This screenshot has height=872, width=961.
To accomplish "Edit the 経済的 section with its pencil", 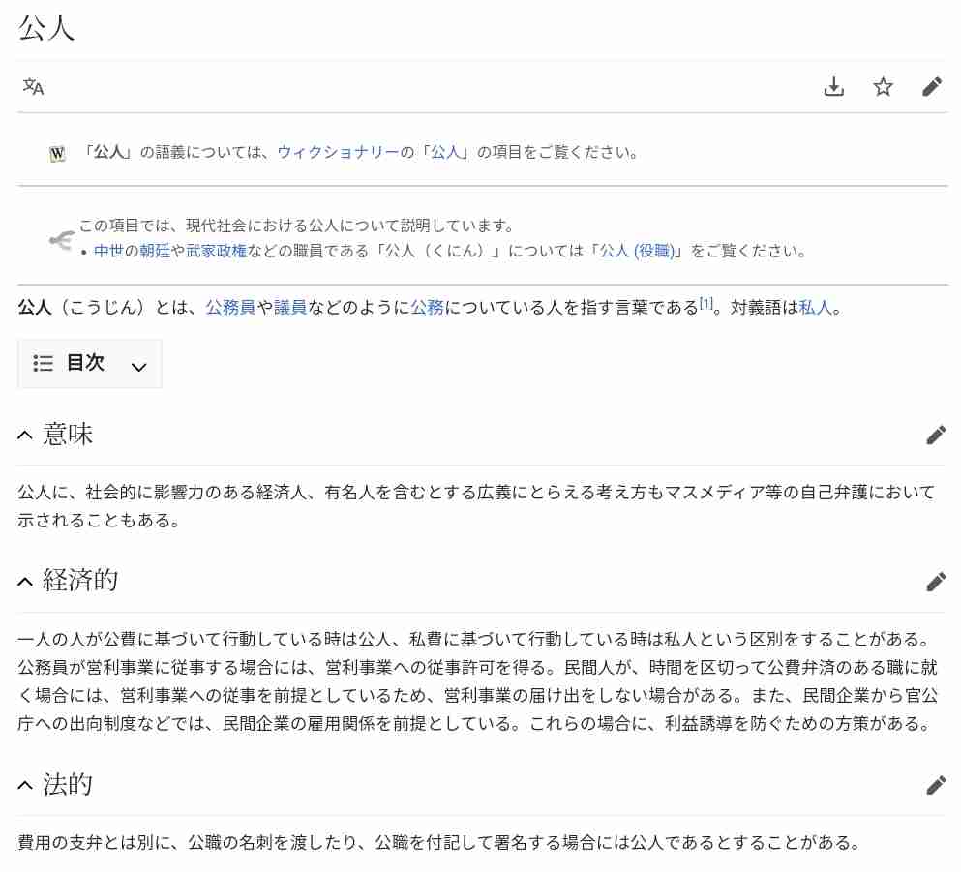I will [x=936, y=581].
